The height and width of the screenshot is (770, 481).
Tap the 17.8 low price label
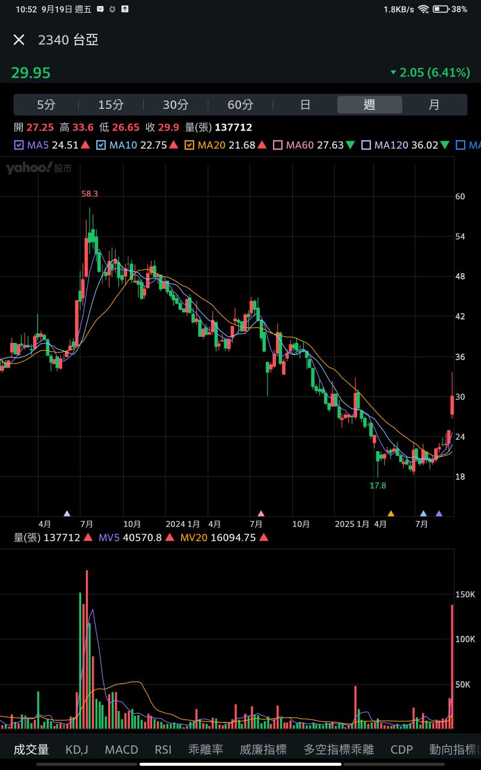click(378, 485)
